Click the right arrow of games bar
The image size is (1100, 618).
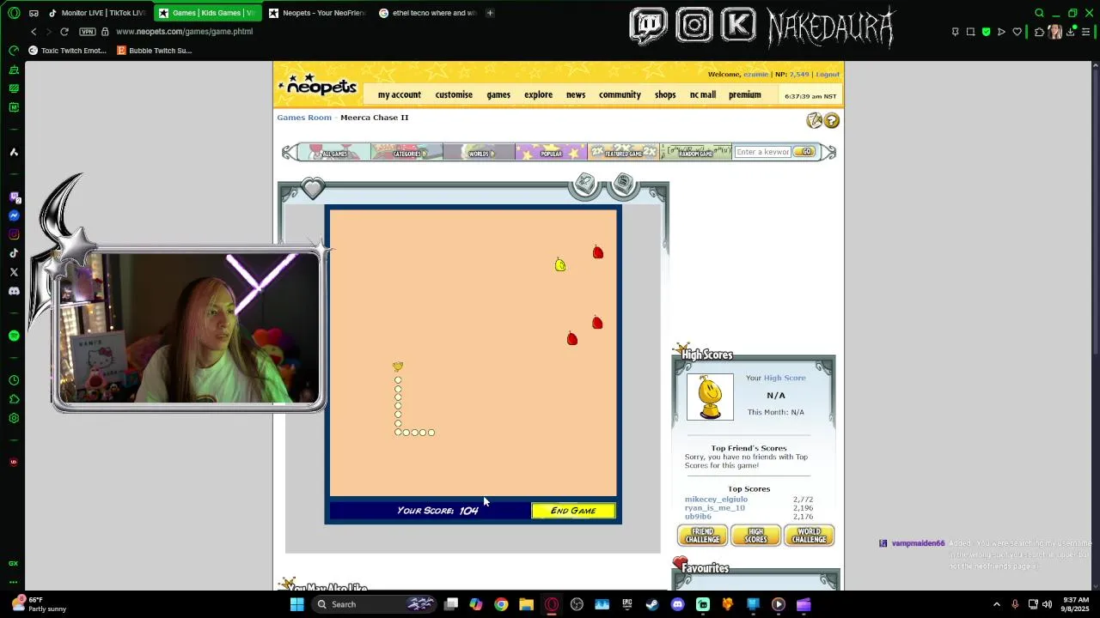[828, 152]
